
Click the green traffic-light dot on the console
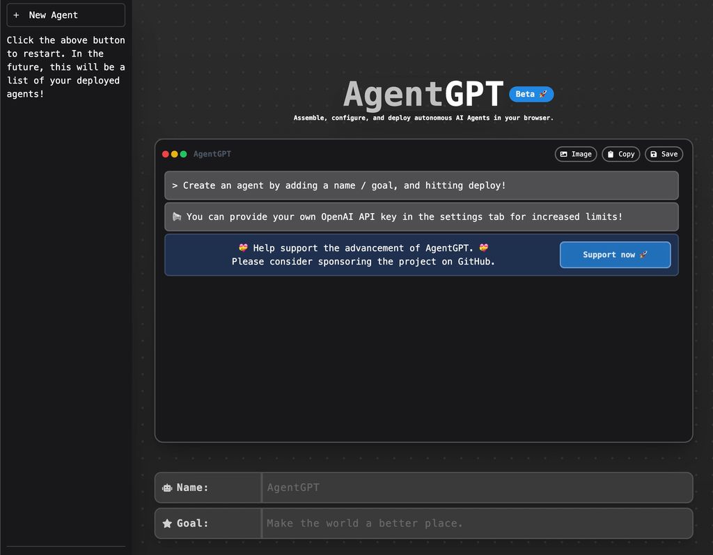[x=182, y=154]
